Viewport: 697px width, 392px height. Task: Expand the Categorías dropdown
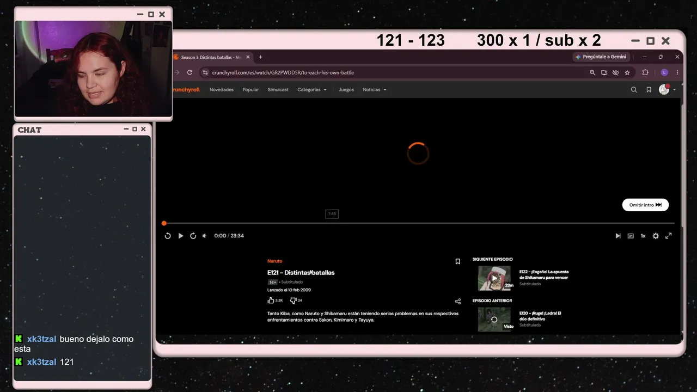(x=312, y=90)
